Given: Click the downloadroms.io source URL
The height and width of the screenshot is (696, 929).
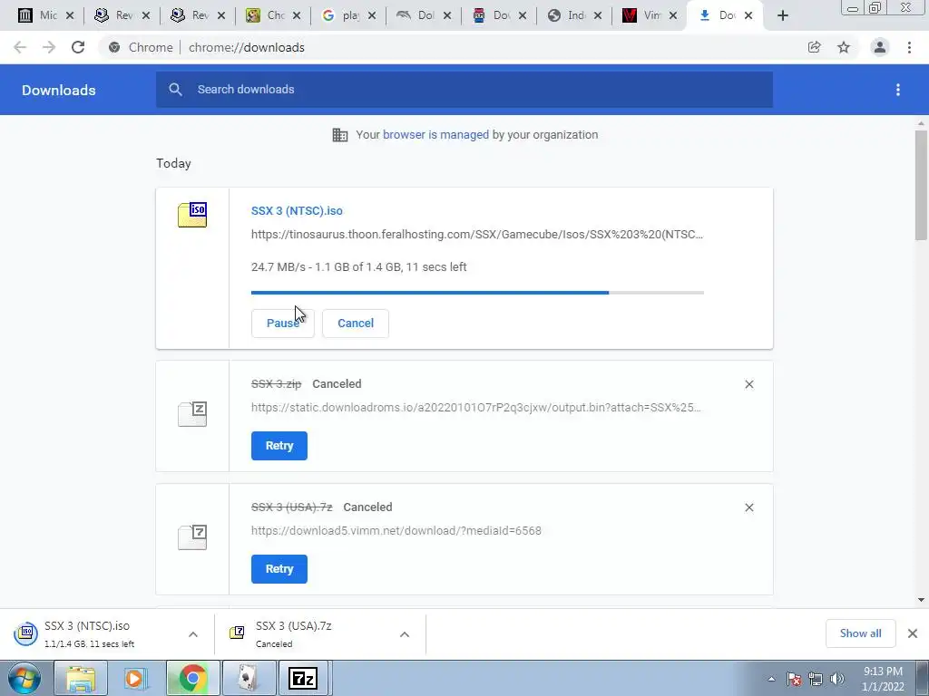Looking at the screenshot, I should pos(475,407).
